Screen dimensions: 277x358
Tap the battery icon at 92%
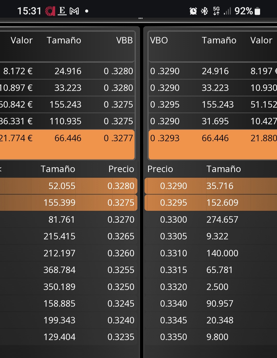[258, 11]
